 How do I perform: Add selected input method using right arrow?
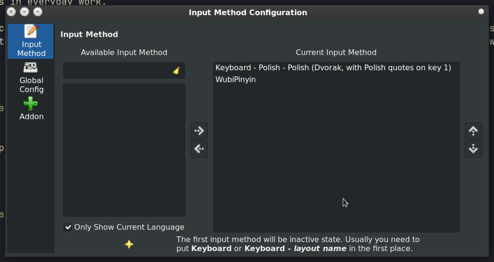point(199,131)
